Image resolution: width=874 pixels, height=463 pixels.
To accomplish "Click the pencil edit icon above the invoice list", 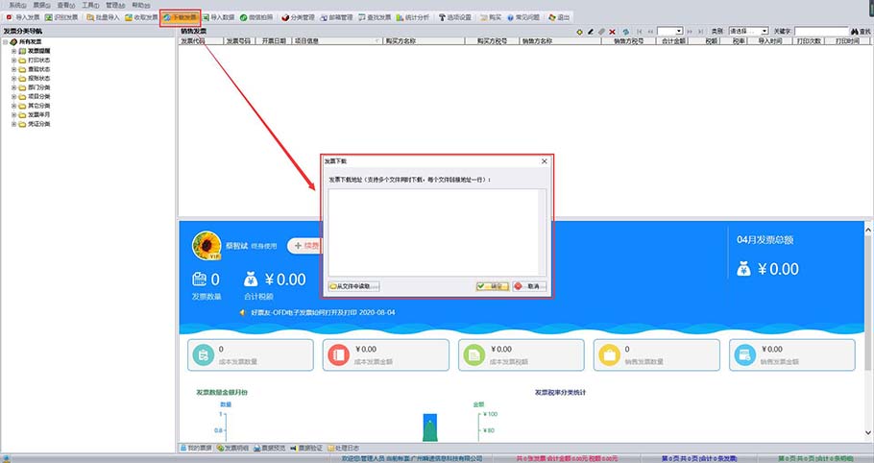I will point(591,32).
